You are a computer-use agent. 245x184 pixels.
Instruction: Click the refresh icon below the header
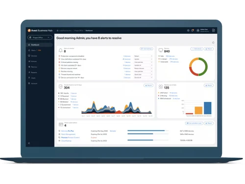[x=213, y=43]
